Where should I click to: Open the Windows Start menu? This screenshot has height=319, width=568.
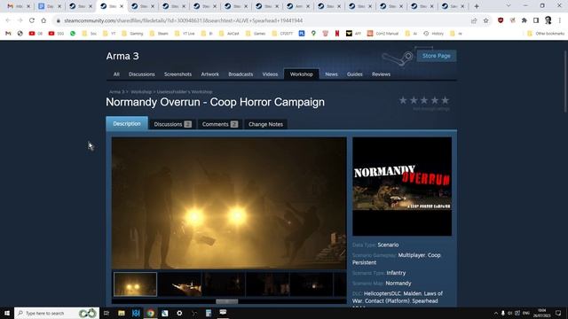pyautogui.click(x=7, y=313)
